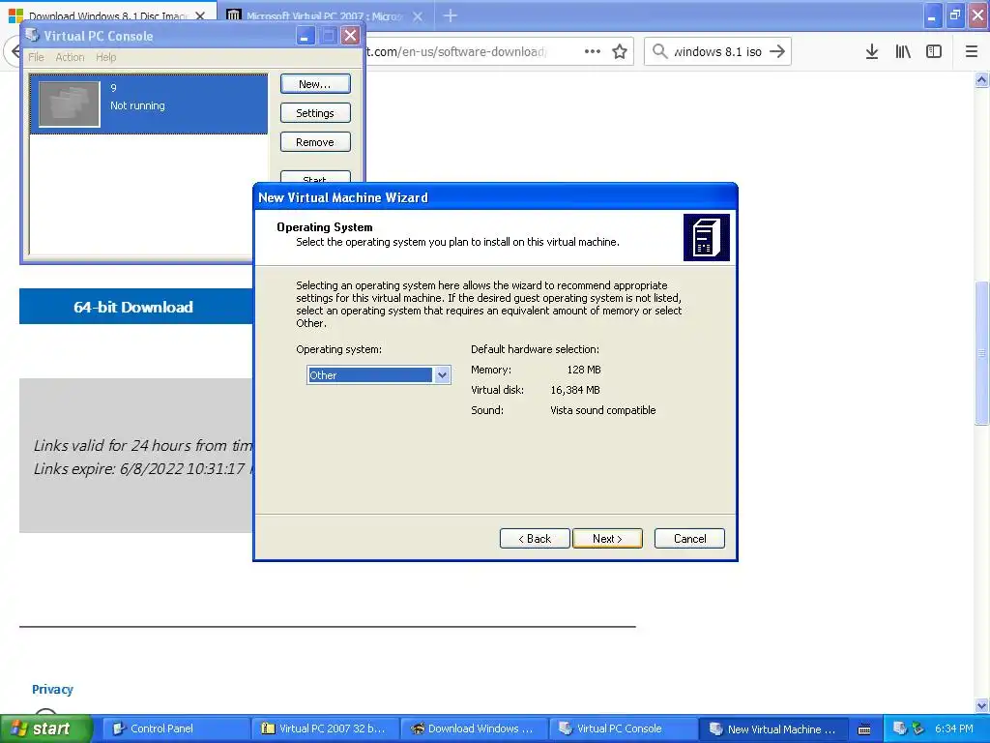
Task: Close the Download Windows 8.1 tab
Action: [200, 15]
